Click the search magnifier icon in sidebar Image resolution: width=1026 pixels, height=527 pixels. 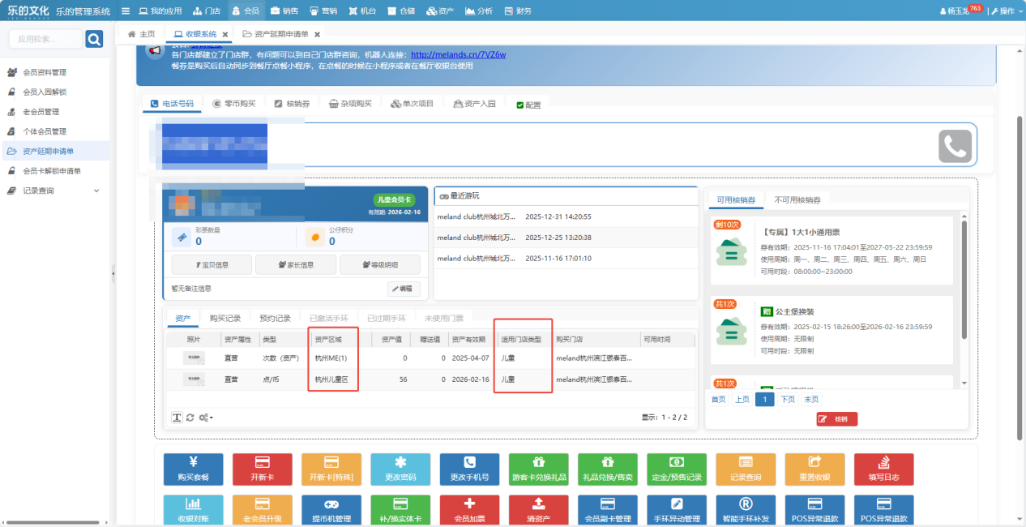(x=94, y=39)
